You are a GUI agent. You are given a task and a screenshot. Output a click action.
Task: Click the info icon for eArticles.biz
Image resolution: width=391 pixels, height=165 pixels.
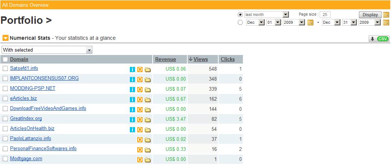132,99
